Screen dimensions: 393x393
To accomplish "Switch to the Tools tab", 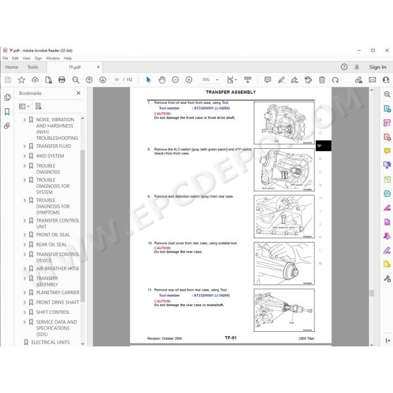I will pyautogui.click(x=33, y=67).
